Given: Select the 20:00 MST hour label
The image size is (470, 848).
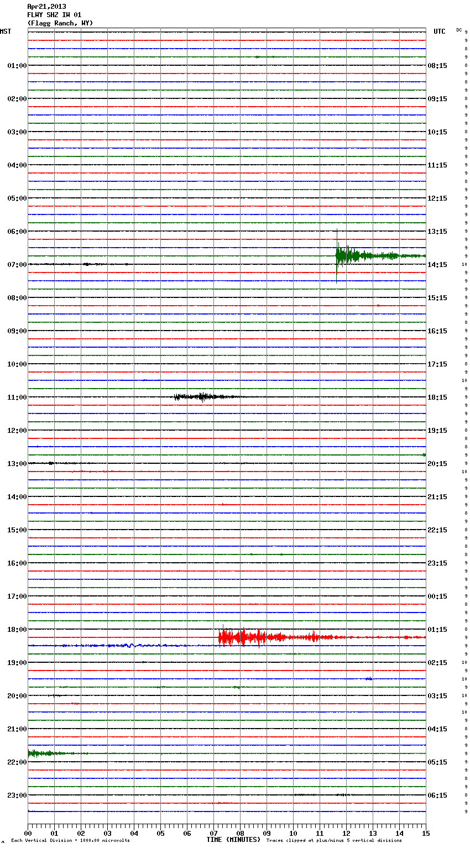Looking at the screenshot, I should click(x=17, y=696).
